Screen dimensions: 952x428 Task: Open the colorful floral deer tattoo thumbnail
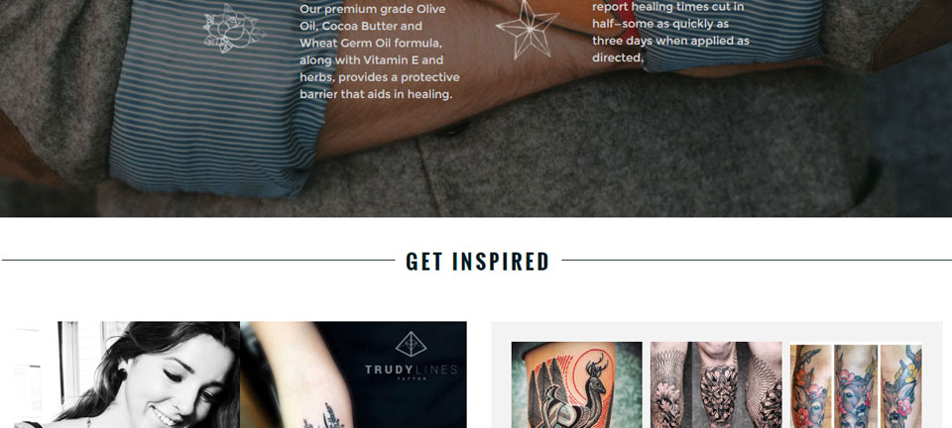(856, 386)
